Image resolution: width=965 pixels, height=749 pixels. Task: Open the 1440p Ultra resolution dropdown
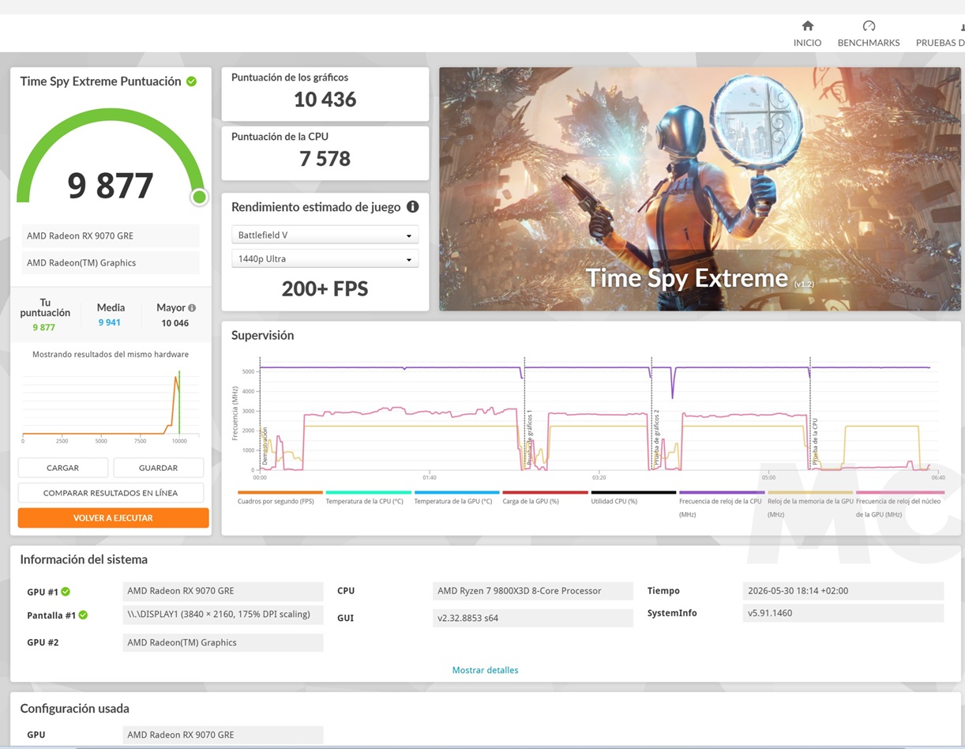coord(325,259)
